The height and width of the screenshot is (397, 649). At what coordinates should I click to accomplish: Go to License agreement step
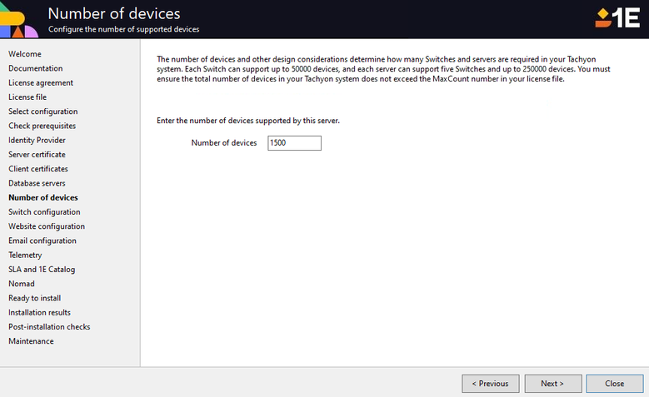[x=41, y=82]
